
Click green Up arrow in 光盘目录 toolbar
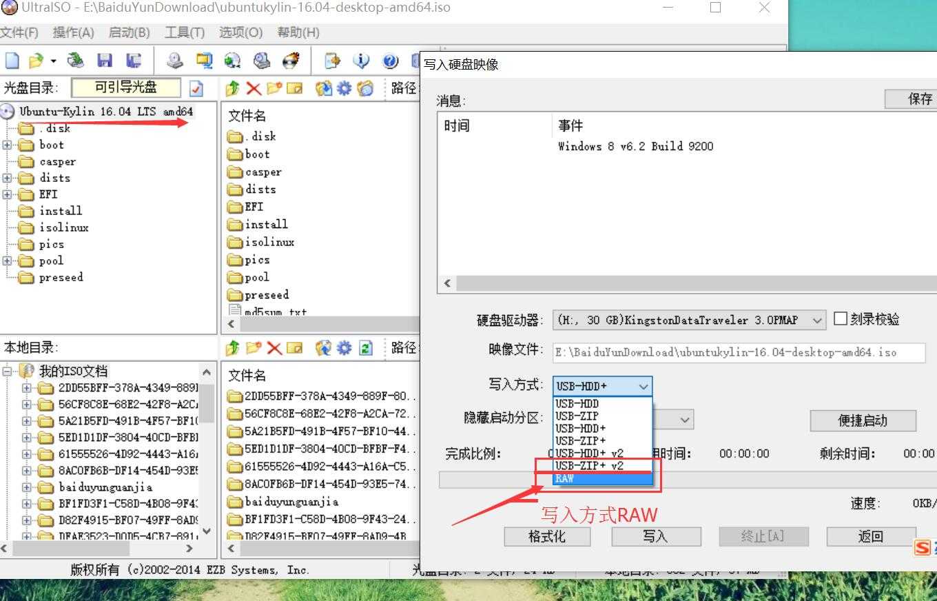232,88
